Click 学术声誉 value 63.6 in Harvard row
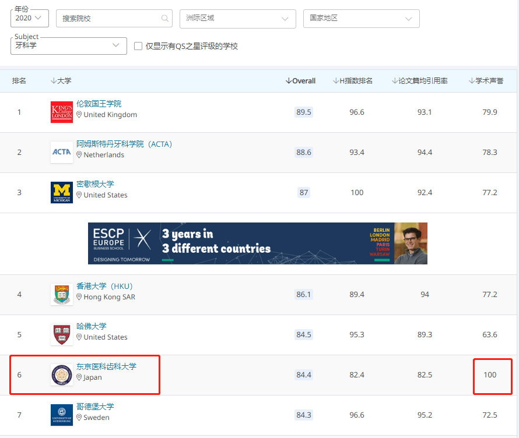 coord(490,334)
